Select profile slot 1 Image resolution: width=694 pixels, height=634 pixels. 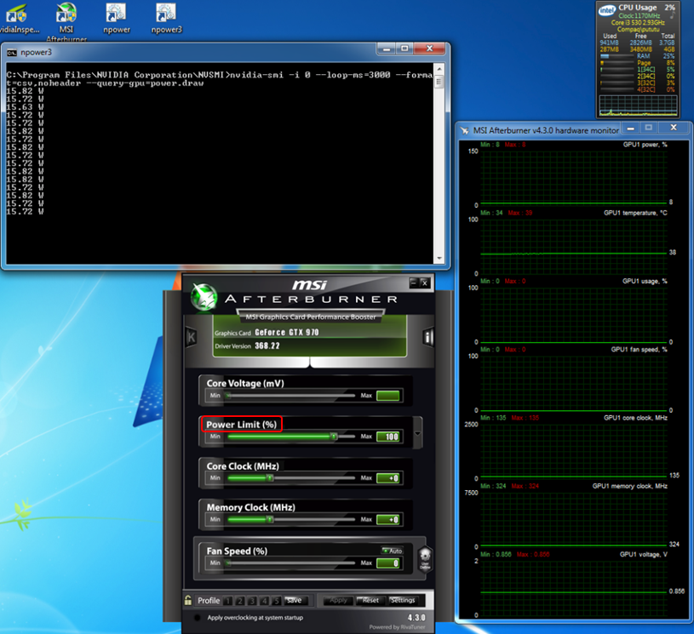click(229, 600)
